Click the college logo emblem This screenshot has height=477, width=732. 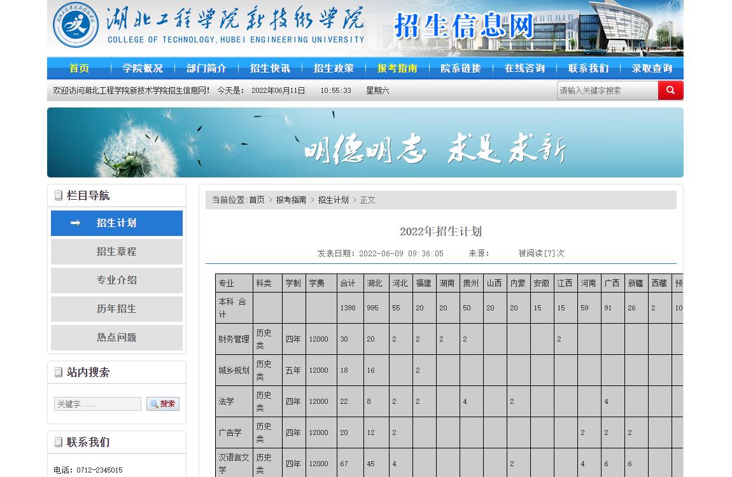[76, 25]
